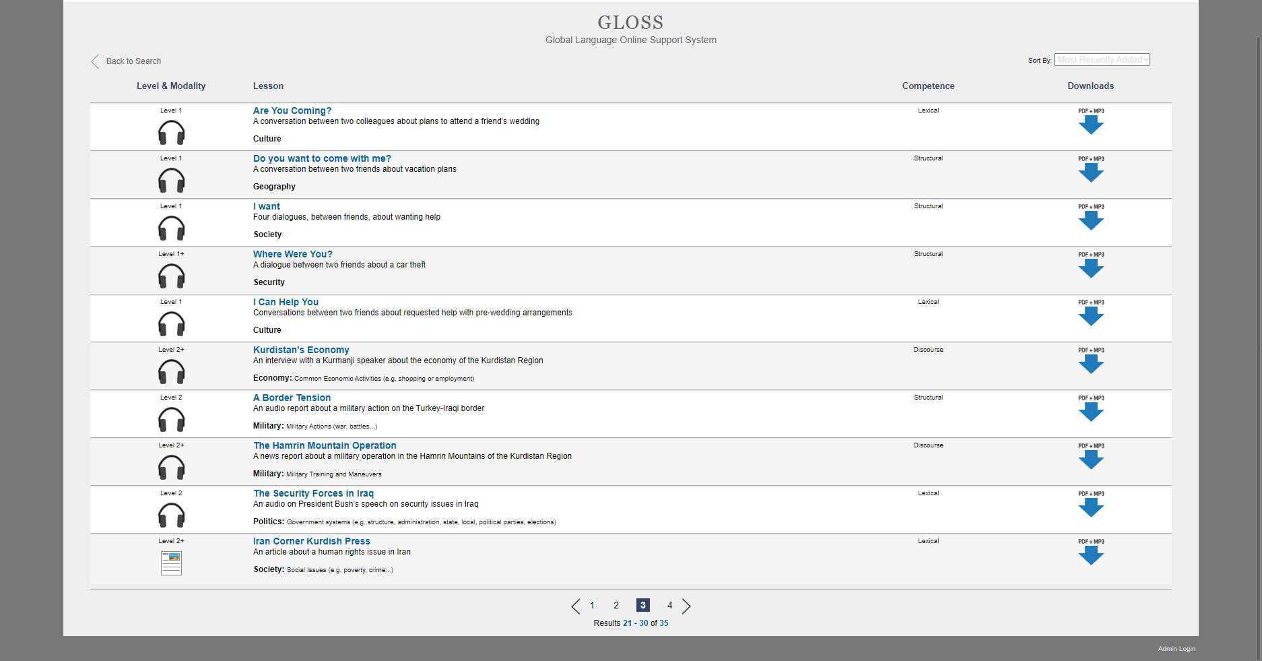Download files for "Where Were You?"

1091,269
